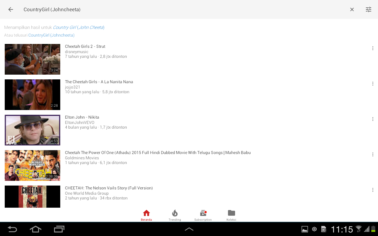Open more options for Elton John - Nikita
The height and width of the screenshot is (236, 378).
click(373, 119)
